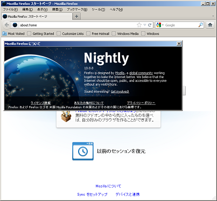Open the ブックマーク(B) menu

(x=77, y=10)
